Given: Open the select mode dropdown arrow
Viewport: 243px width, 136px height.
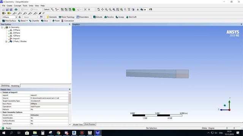Looking at the screenshot, I should pyautogui.click(x=58, y=9).
